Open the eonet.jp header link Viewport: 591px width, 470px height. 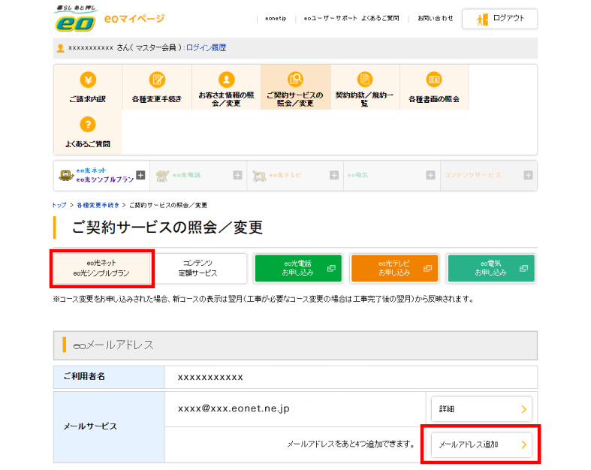click(276, 19)
